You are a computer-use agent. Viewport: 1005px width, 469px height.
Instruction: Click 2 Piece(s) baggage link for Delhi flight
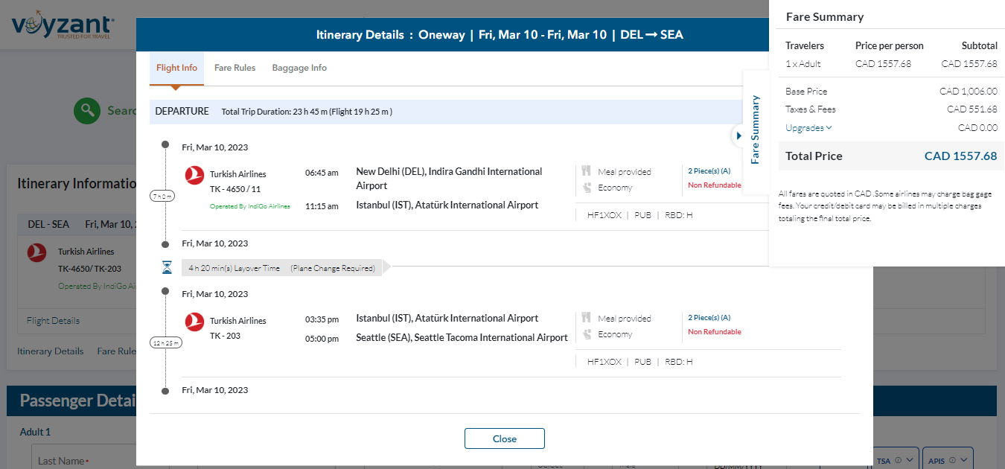[709, 171]
